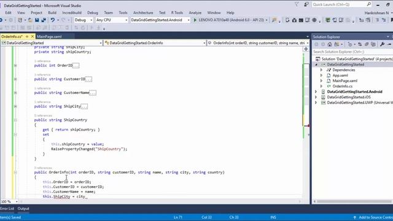Open the Debug menu

tap(93, 12)
